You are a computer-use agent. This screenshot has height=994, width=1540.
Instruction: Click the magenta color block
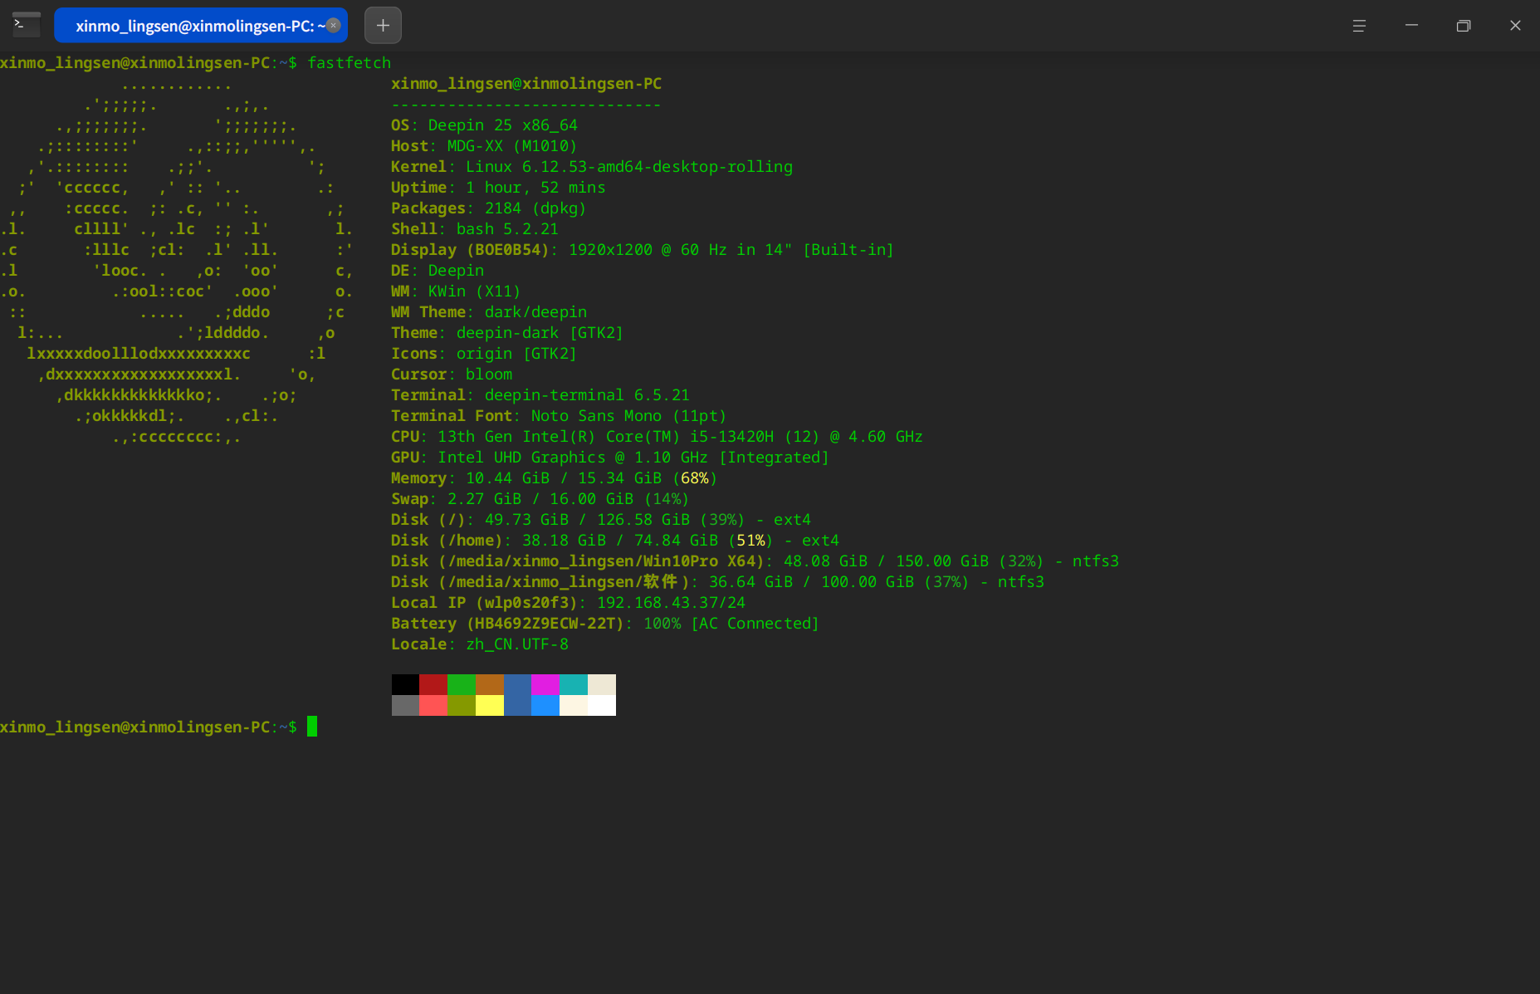tap(545, 684)
